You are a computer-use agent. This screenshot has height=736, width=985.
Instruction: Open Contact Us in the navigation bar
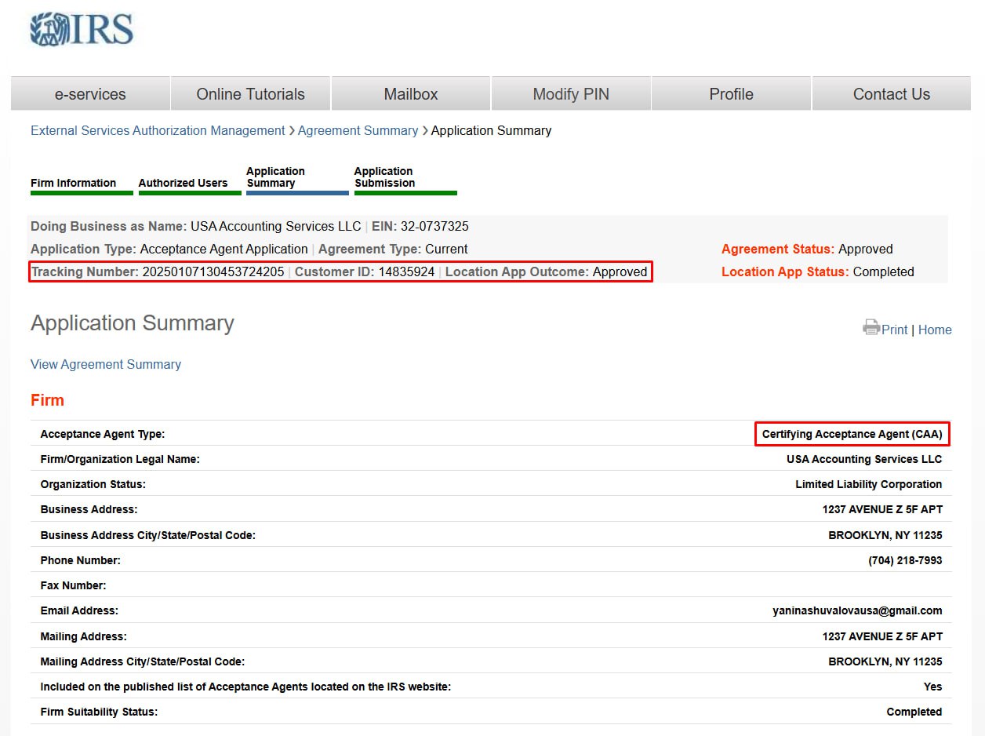[892, 94]
